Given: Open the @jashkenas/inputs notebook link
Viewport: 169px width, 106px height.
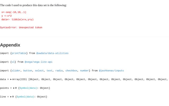Looking at the screenshot, I should point(111,71).
